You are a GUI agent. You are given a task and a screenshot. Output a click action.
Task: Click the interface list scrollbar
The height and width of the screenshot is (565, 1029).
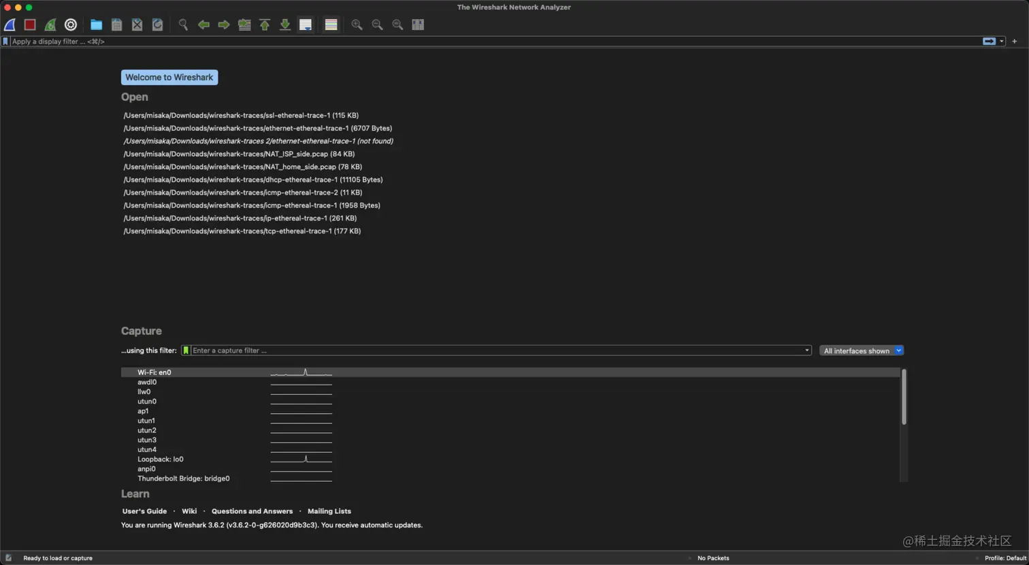pos(904,397)
